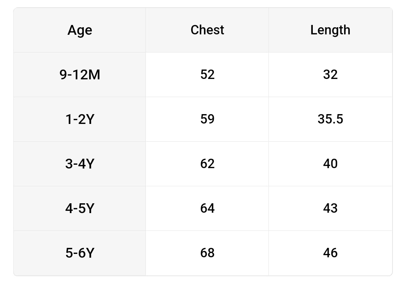Select the 5-6Y age row label
408x283 pixels.
tap(80, 253)
